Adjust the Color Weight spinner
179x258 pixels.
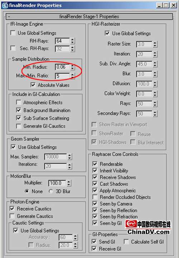[155, 94]
